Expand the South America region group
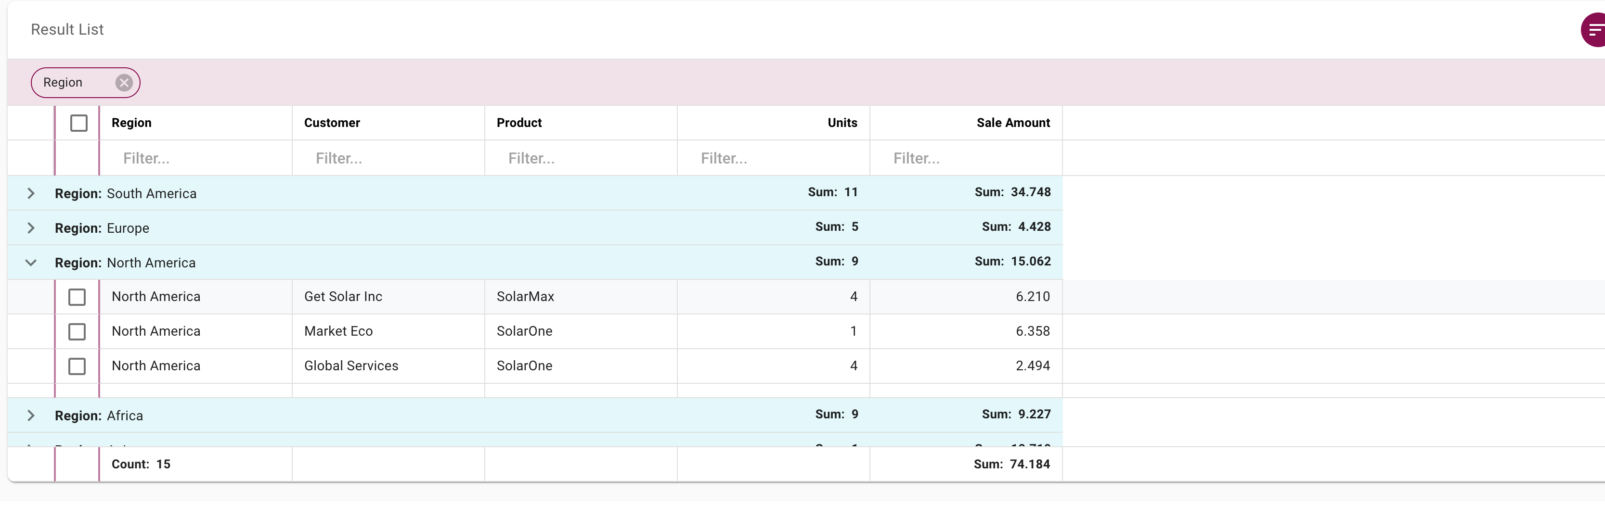 click(x=31, y=193)
